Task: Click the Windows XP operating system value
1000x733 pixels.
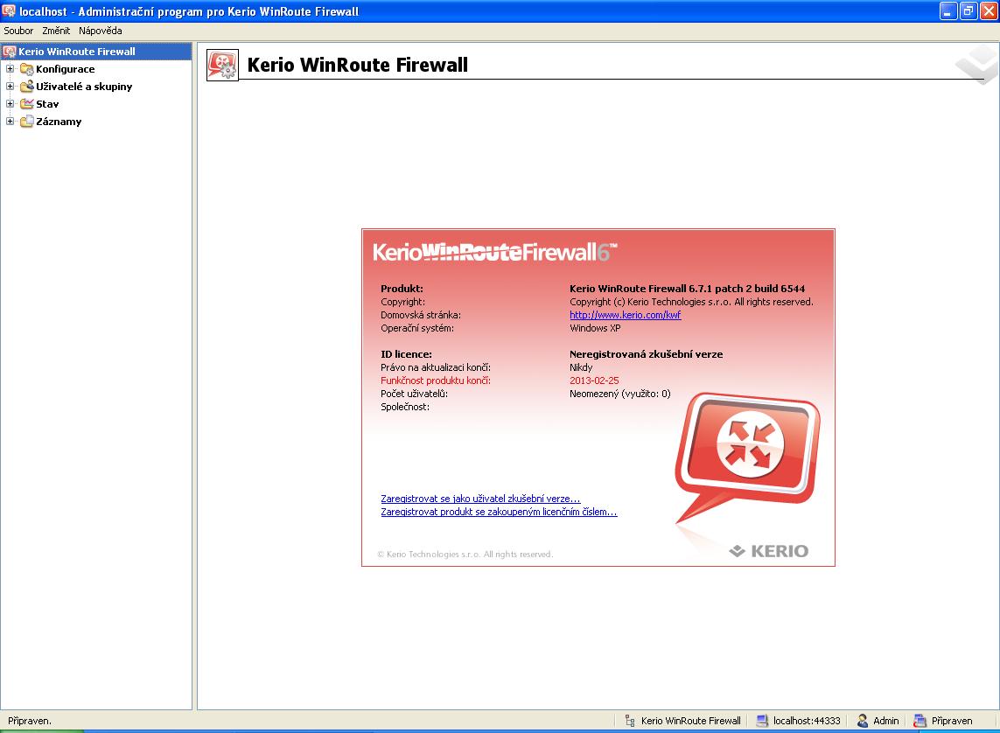Action: point(595,328)
